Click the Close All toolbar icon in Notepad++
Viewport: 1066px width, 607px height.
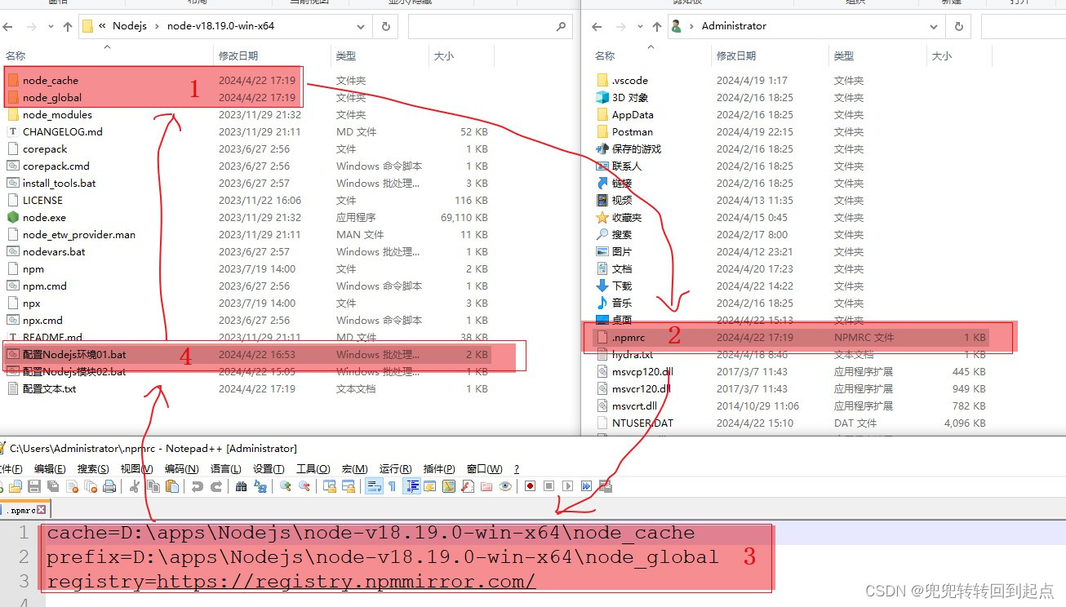coord(90,486)
